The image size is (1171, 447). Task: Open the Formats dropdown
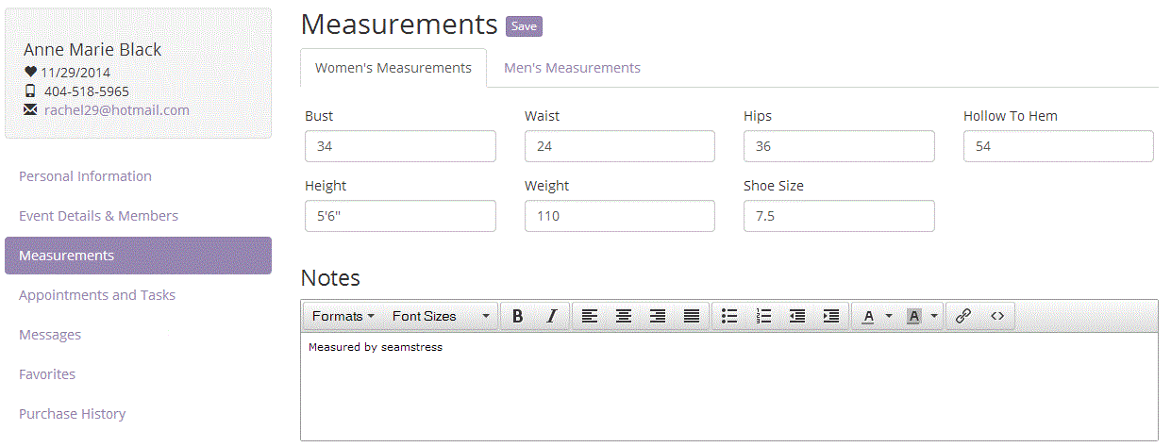coord(343,316)
